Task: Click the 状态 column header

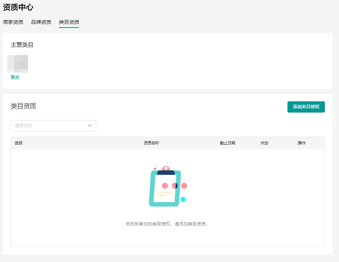Action: click(265, 143)
